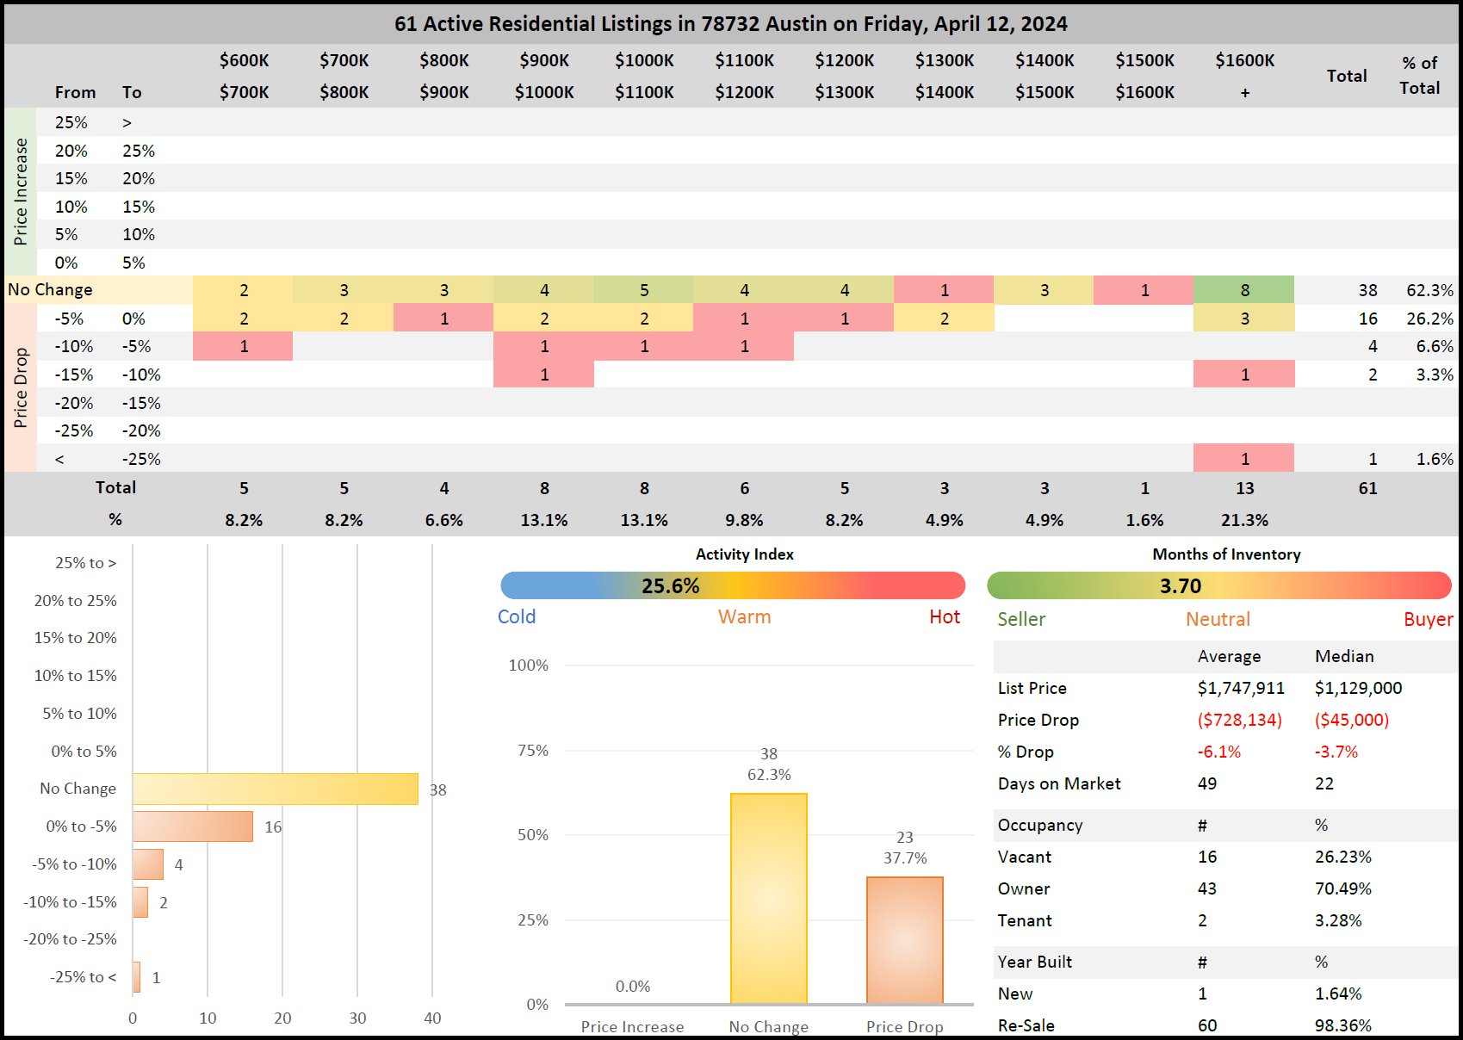Click the rotated Price Increase label beside the table

tap(21, 191)
